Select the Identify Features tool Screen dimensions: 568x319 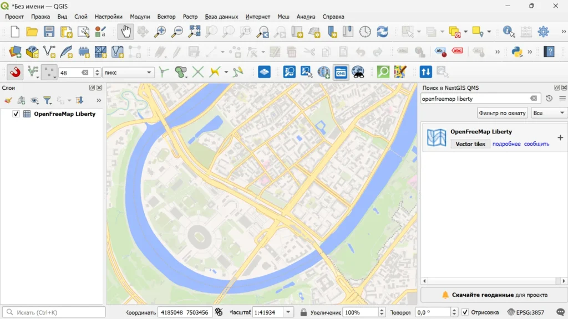point(509,32)
